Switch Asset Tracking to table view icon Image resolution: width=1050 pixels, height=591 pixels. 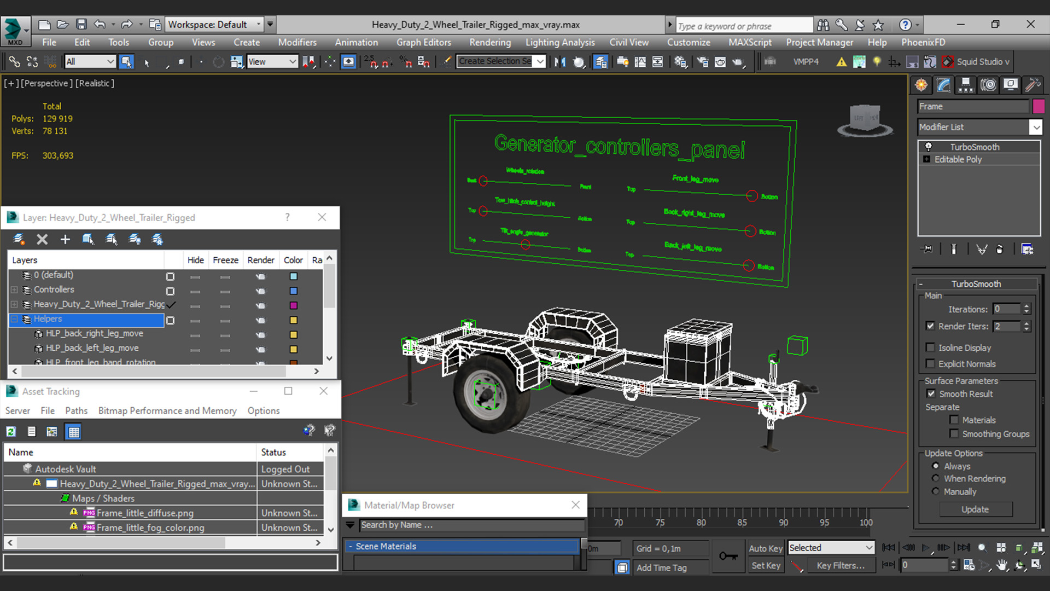click(73, 432)
